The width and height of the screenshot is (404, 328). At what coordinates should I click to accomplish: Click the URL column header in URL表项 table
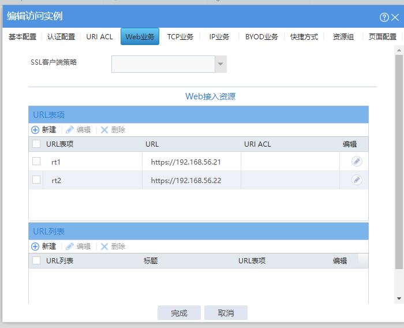click(152, 144)
